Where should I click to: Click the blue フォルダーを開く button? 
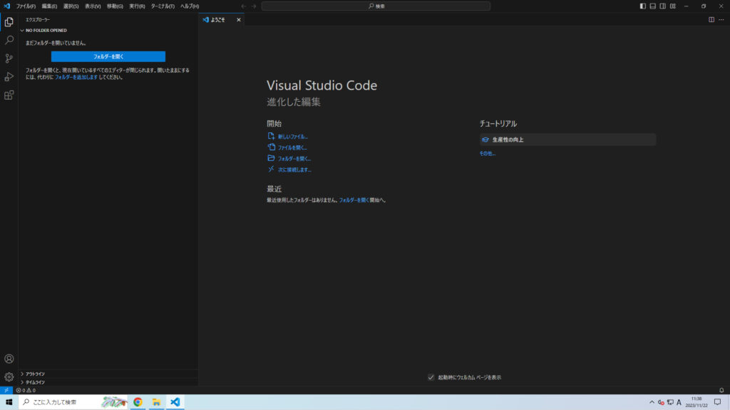pyautogui.click(x=108, y=56)
